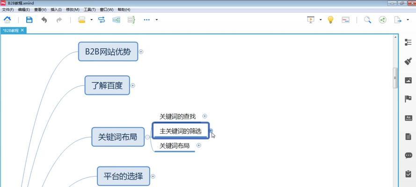Viewport: 416px width, 187px height.
Task: Expand the 平台的选择 topic
Action: 153,176
